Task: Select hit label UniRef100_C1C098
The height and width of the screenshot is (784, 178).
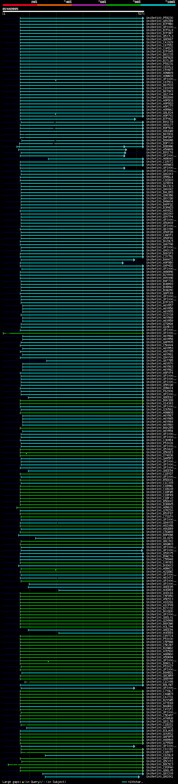Action: coord(159,682)
